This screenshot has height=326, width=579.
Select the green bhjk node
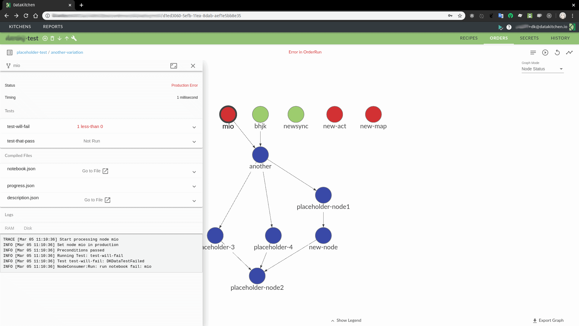(260, 114)
